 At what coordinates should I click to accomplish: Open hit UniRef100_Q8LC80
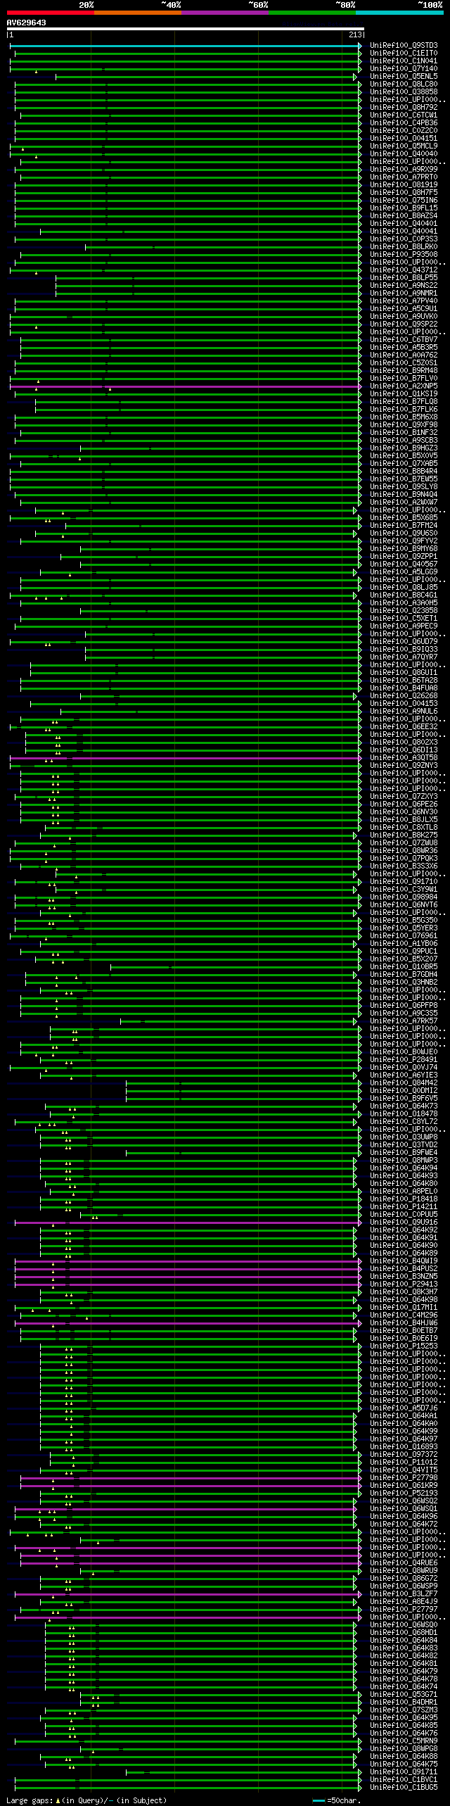[404, 84]
